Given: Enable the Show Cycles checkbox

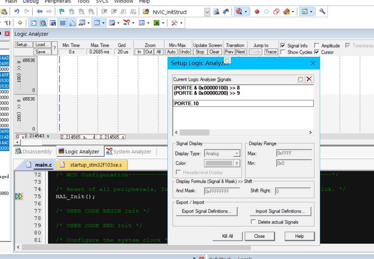Looking at the screenshot, I should [x=283, y=52].
